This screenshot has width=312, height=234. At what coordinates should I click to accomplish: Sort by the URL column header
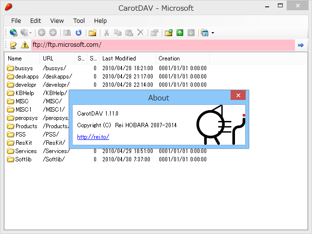click(58, 58)
